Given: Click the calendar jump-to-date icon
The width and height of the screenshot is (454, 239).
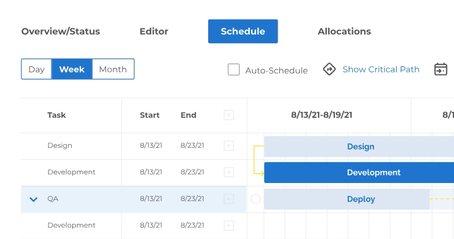Looking at the screenshot, I should coord(441,69).
